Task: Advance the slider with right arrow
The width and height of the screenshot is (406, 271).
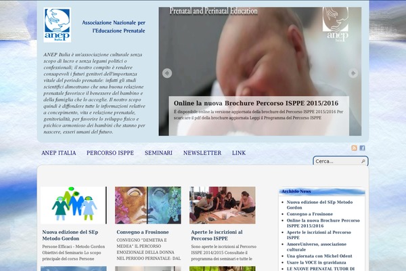Action: point(353,73)
